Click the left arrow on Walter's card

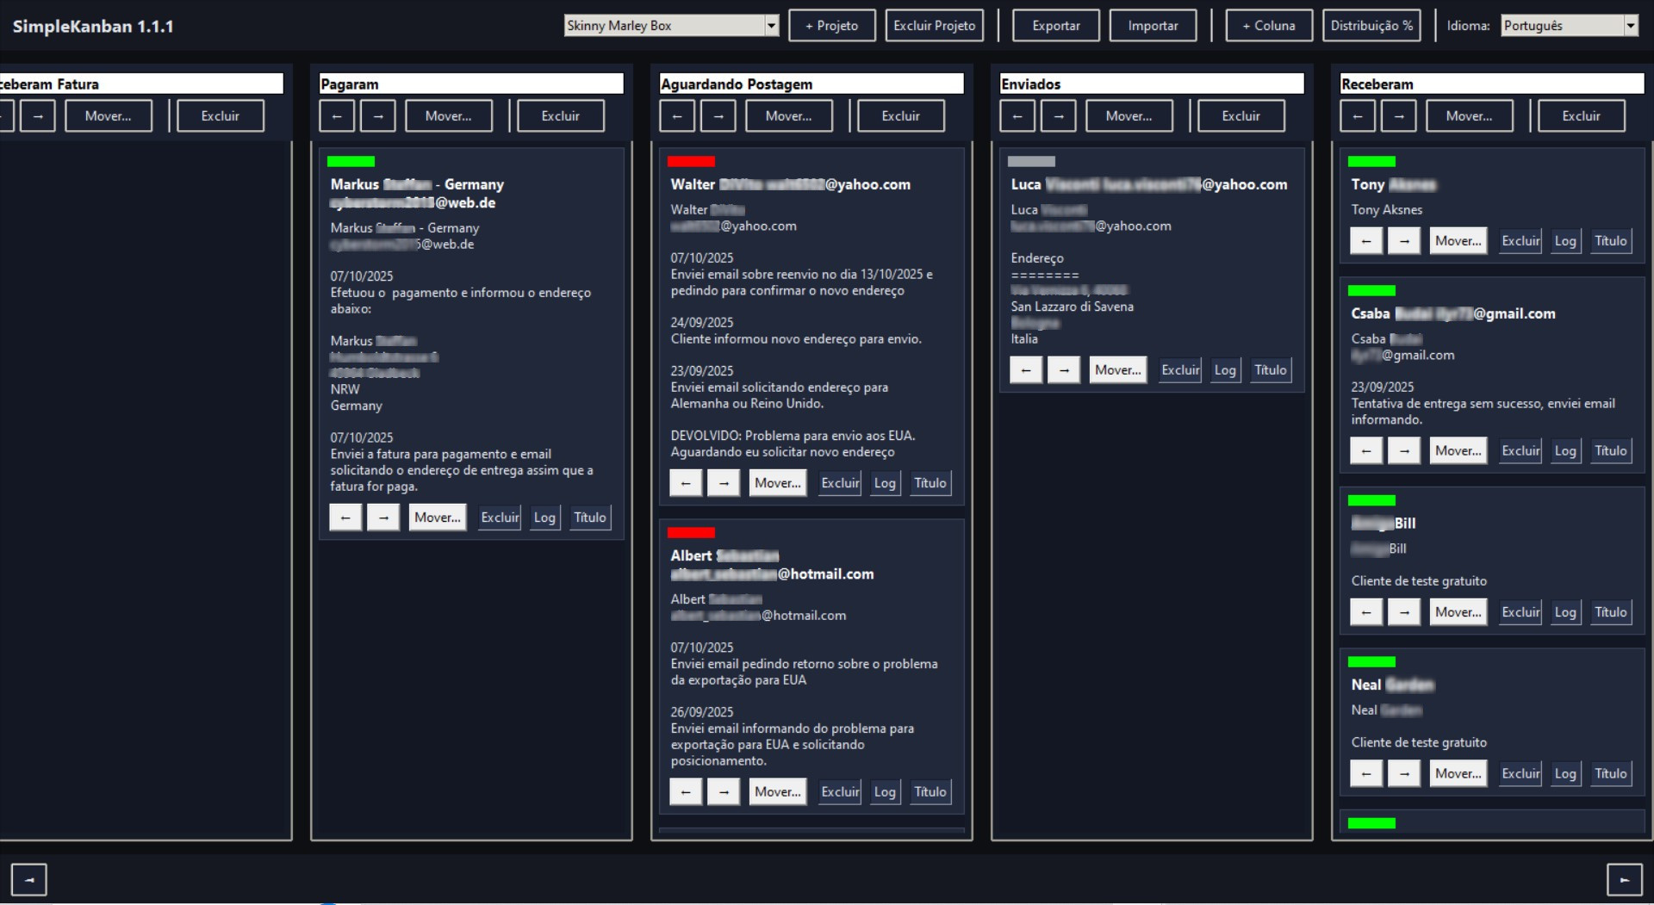click(686, 483)
